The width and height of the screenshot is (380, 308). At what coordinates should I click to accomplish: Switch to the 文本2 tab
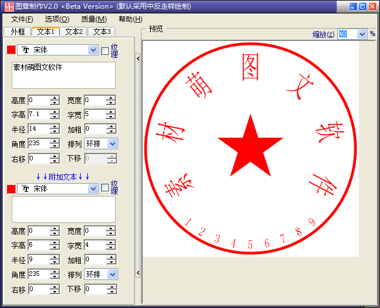pyautogui.click(x=74, y=32)
